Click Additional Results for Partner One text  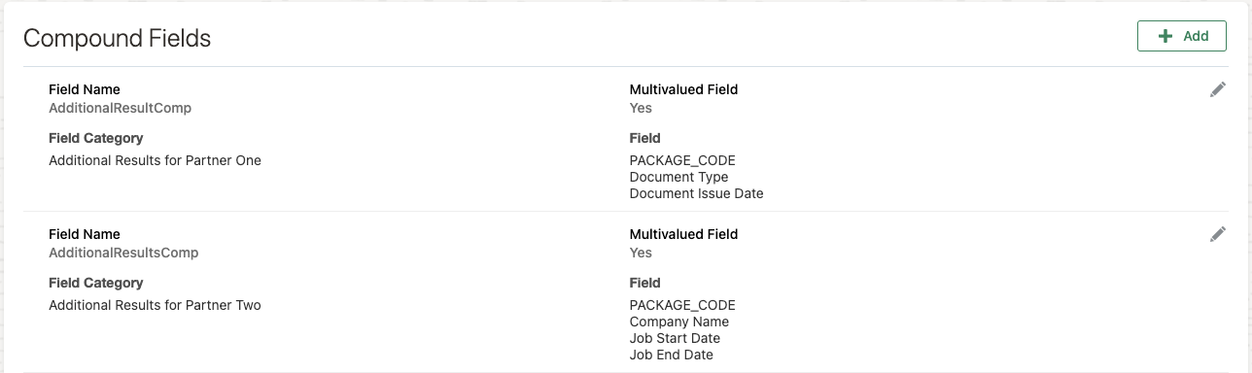pos(155,160)
